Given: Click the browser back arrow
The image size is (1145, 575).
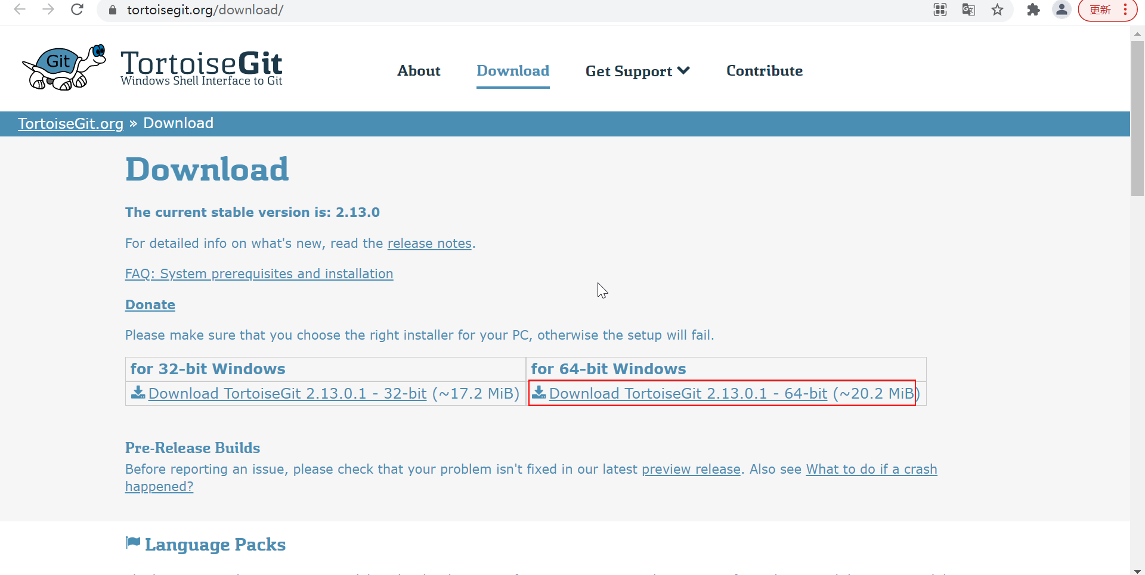Looking at the screenshot, I should click(20, 10).
